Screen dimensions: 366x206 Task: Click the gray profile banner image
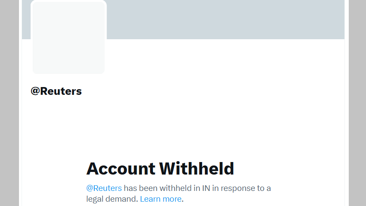[224, 19]
